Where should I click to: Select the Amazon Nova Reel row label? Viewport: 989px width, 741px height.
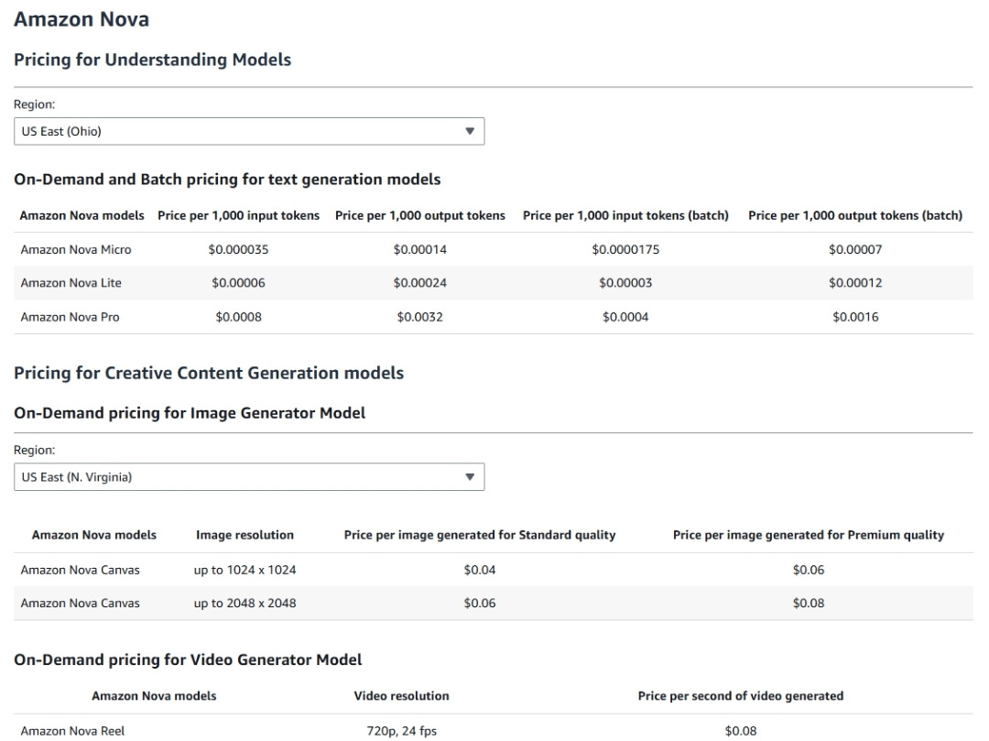click(x=72, y=731)
